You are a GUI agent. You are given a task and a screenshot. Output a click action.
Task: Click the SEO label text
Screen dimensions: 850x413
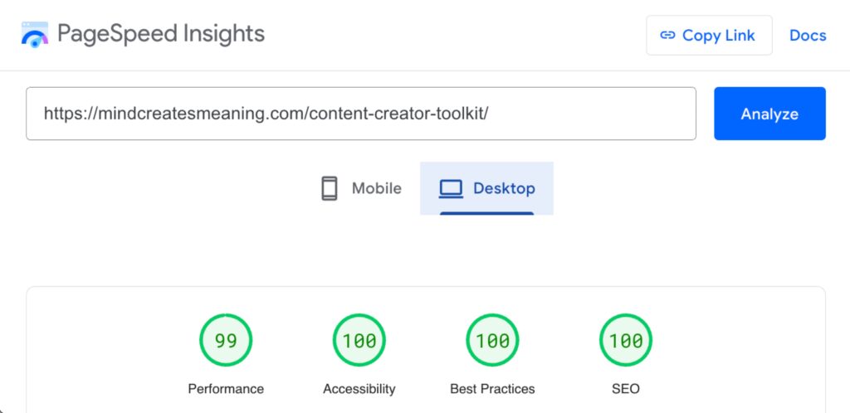point(626,388)
